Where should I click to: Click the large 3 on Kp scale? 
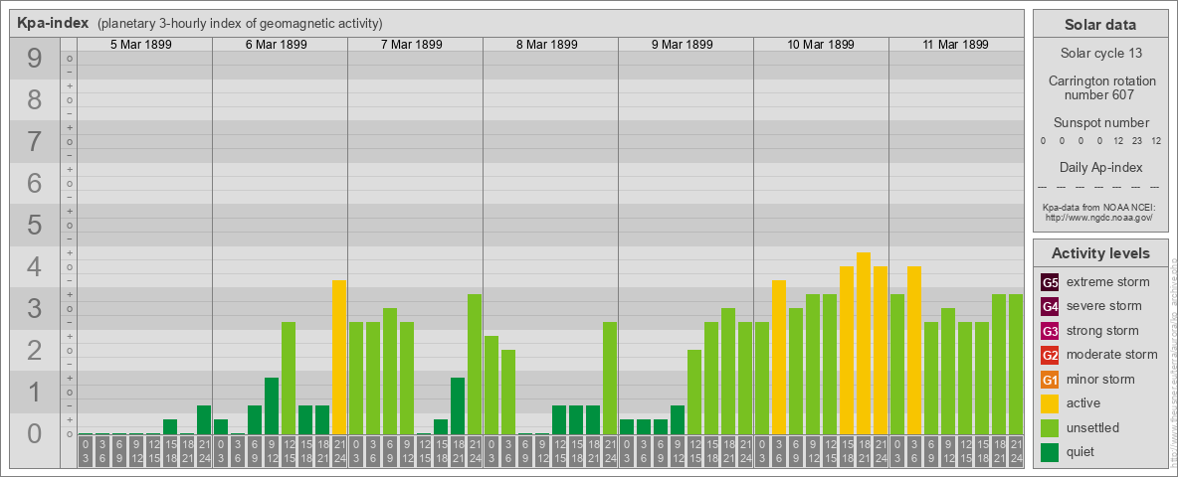point(35,308)
